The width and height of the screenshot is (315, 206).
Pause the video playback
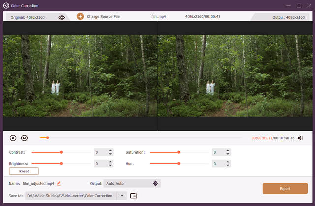click(x=13, y=138)
